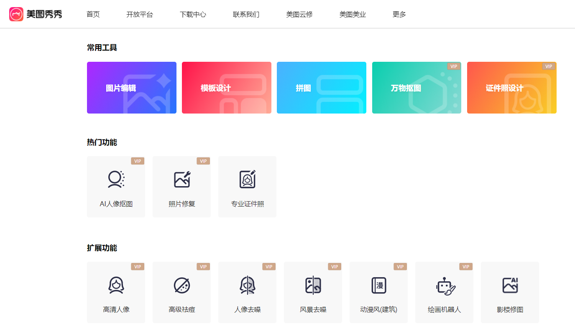Image resolution: width=575 pixels, height=331 pixels.
Task: Click the 扩展功能 section heading
Action: point(102,248)
